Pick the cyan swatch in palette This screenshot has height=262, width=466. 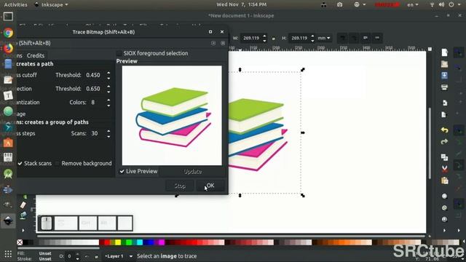click(140, 242)
